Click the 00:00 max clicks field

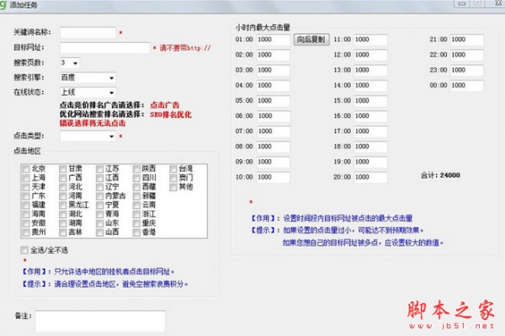point(467,85)
